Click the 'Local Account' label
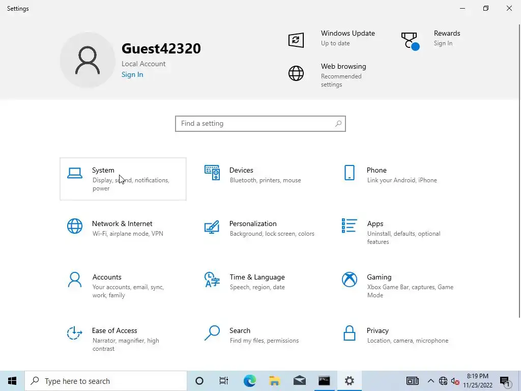The image size is (521, 391). click(x=143, y=64)
